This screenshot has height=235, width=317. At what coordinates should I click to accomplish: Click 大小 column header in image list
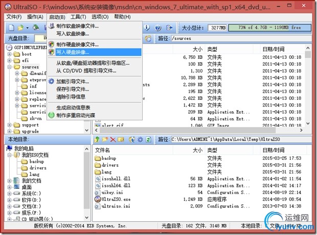[x=189, y=49]
